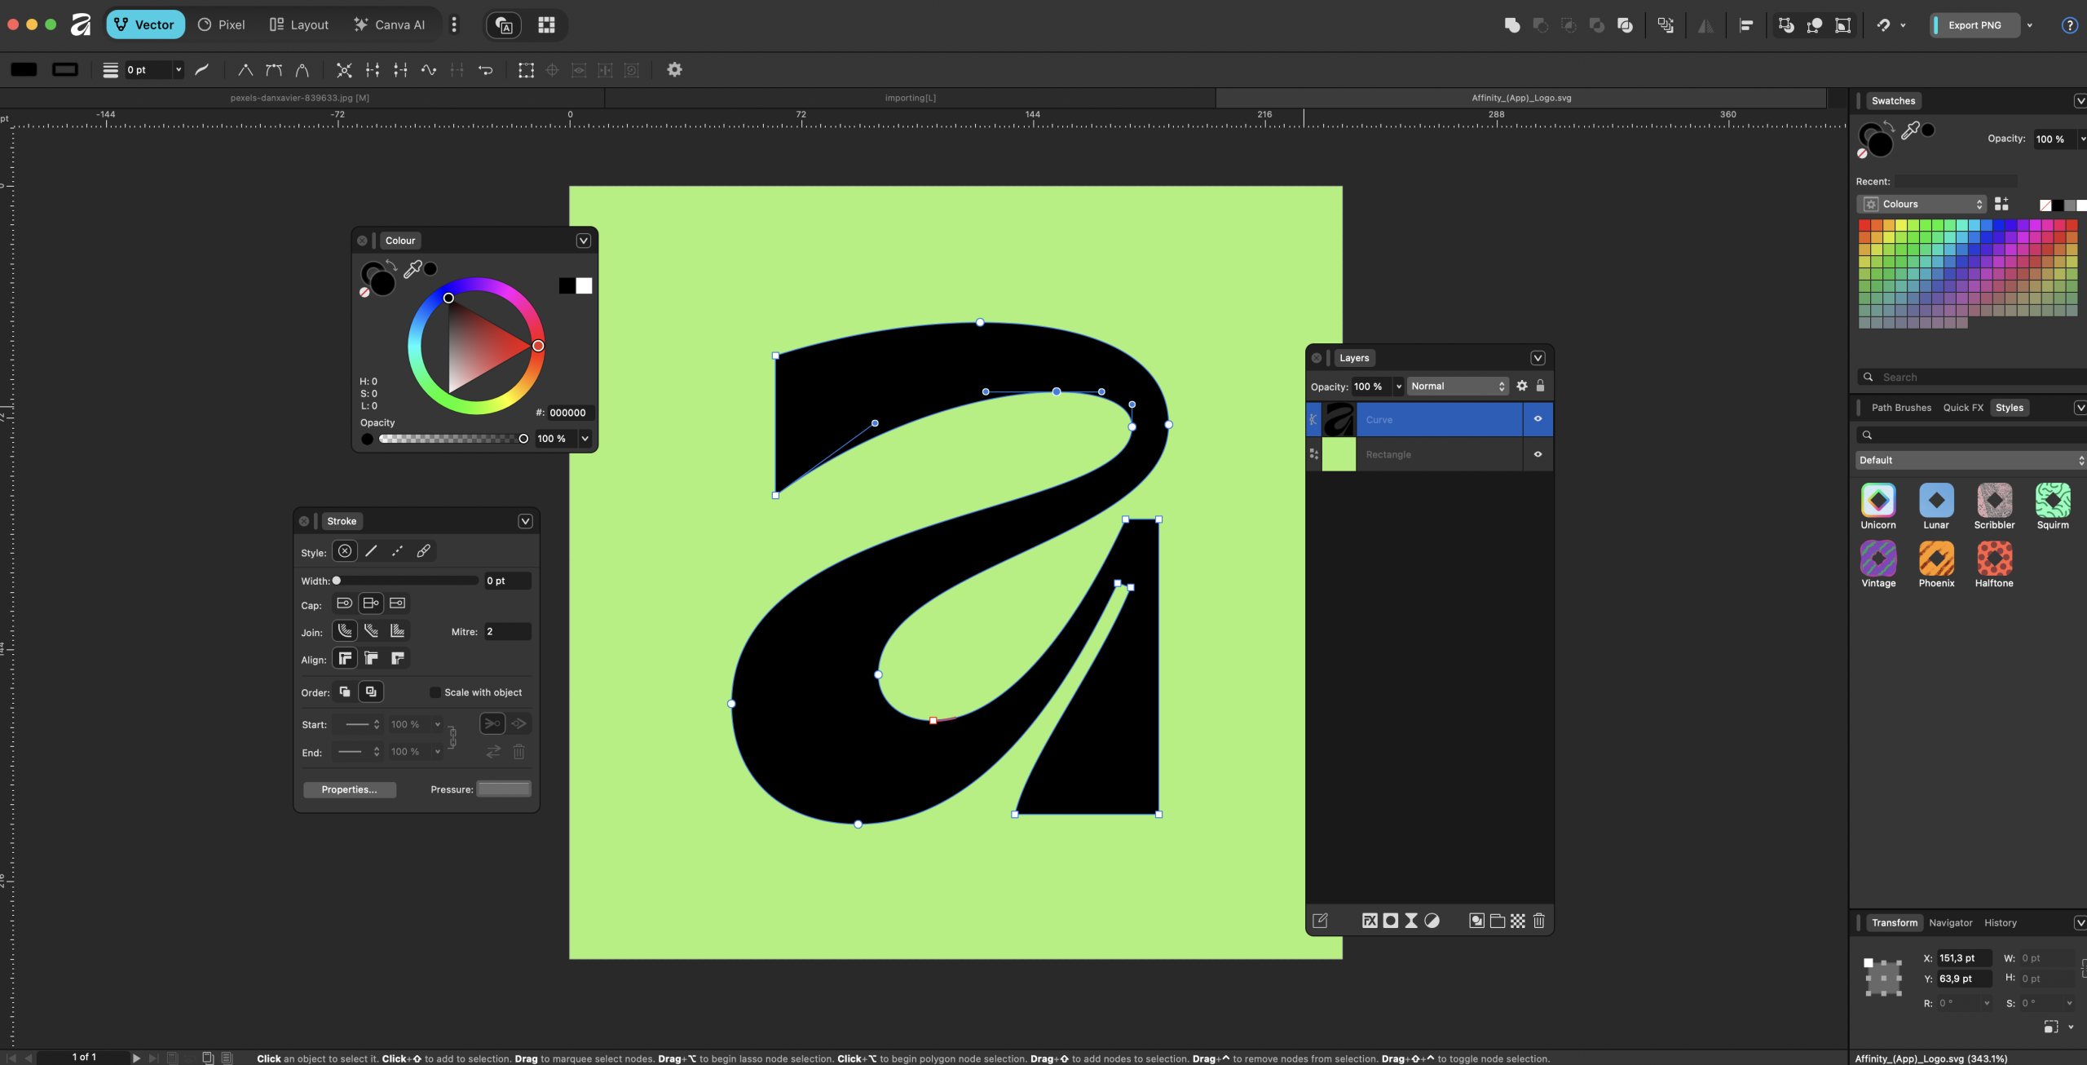The height and width of the screenshot is (1065, 2087).
Task: Select the dashed line stroke style
Action: pyautogui.click(x=397, y=551)
